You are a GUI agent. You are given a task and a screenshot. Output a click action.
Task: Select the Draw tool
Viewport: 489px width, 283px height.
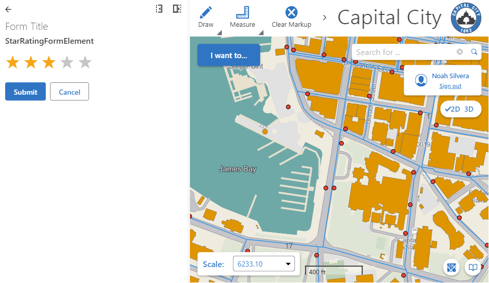206,17
